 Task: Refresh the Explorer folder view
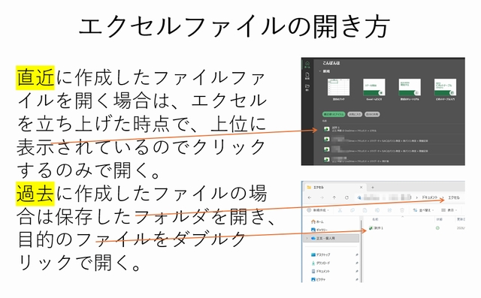pyautogui.click(x=346, y=197)
